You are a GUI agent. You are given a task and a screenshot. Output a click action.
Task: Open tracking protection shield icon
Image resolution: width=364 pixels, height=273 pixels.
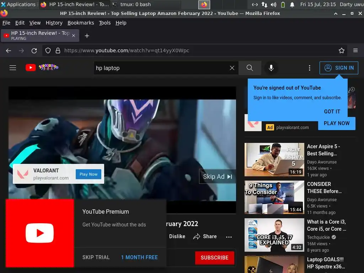point(48,50)
